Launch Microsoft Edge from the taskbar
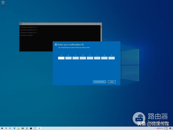This screenshot has width=173, height=130. [14, 128]
